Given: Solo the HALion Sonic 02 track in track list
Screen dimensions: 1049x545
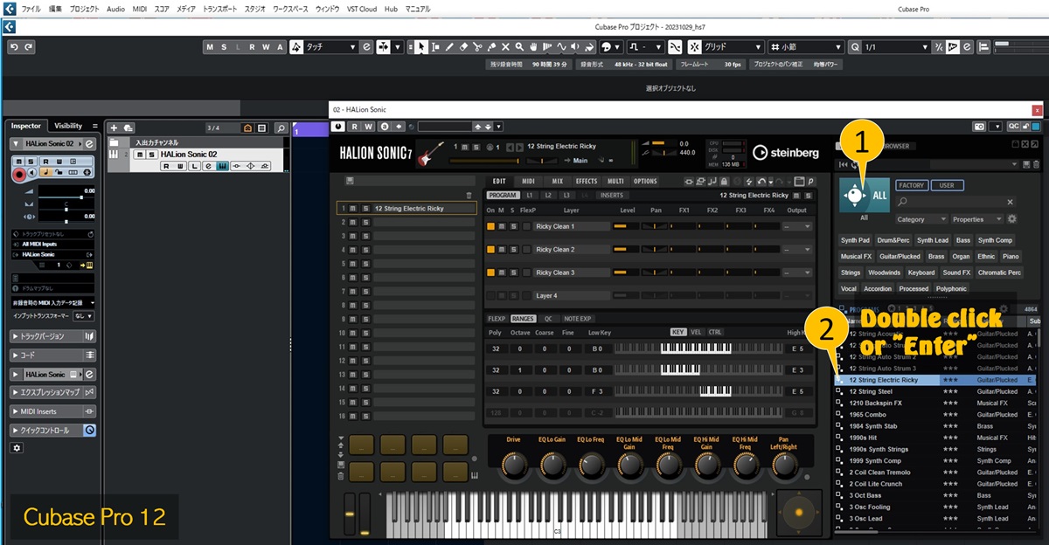Looking at the screenshot, I should tap(151, 155).
